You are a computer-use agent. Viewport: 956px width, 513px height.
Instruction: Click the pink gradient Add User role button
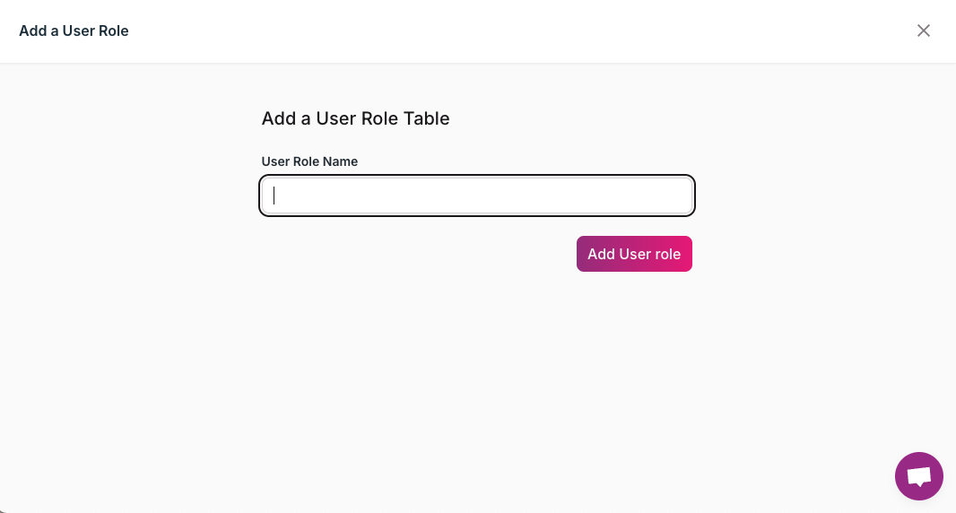634,254
